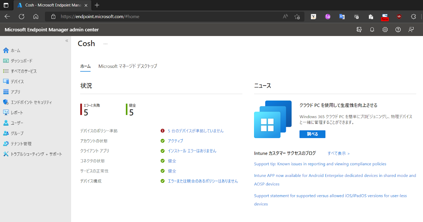Click すべて表示 for blog
The image size is (423, 222).
point(339,153)
